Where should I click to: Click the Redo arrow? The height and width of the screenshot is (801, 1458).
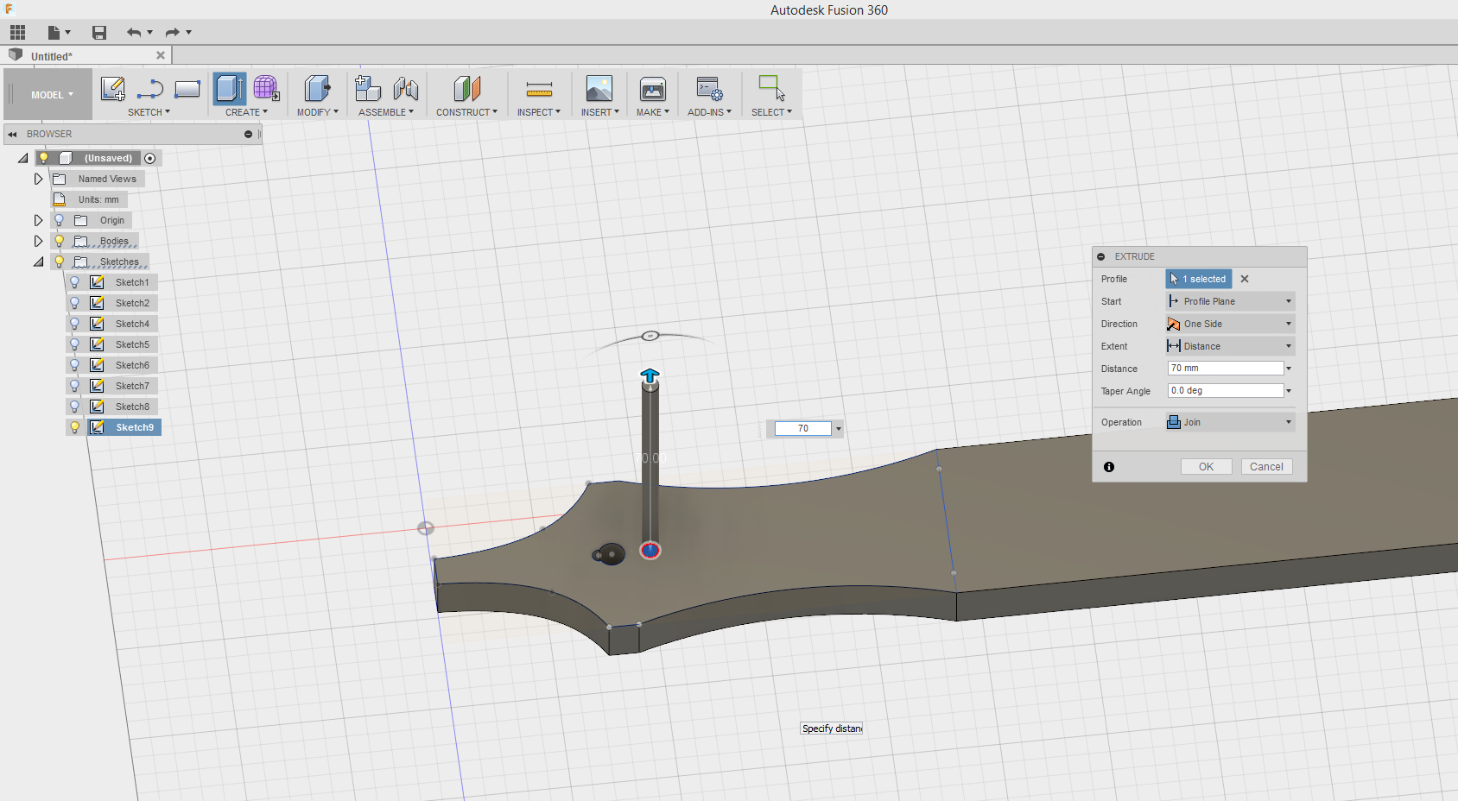pyautogui.click(x=173, y=33)
